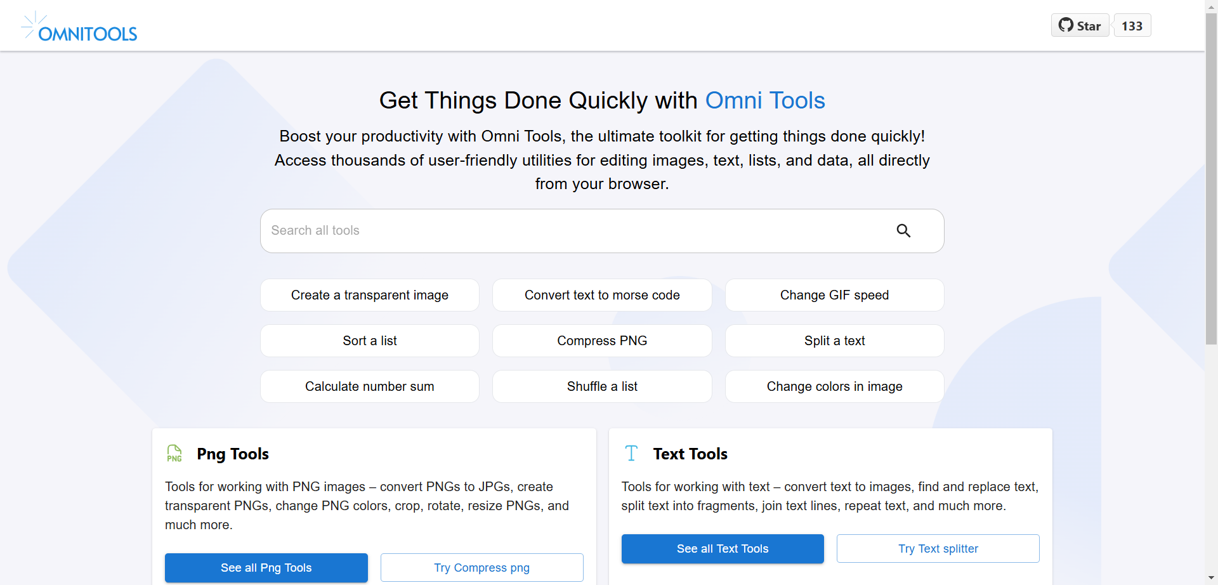Click the 133 stargazers count

(x=1132, y=25)
